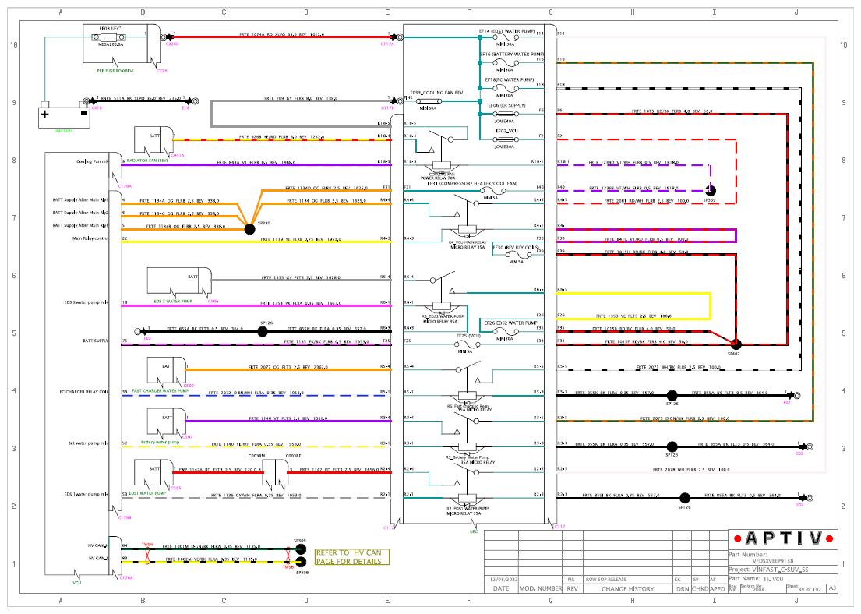This screenshot has height=614, width=861.
Task: Select the SP402 splice junction dot
Action: pos(736,344)
